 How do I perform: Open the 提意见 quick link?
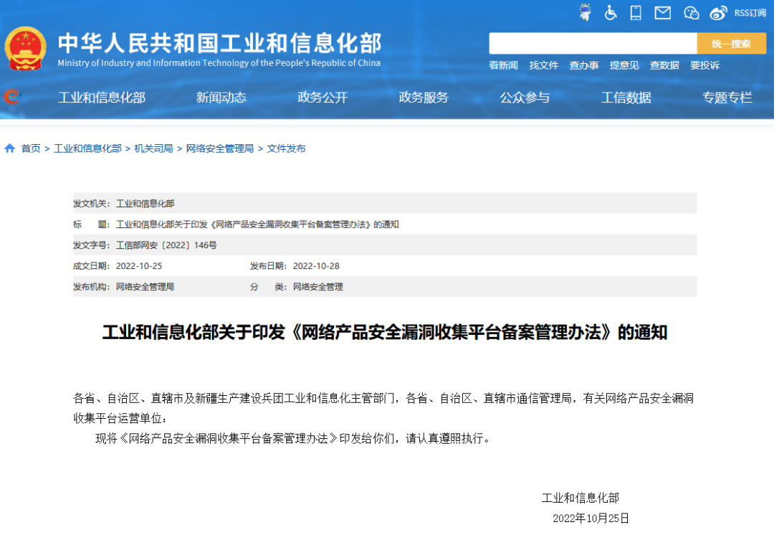[624, 65]
